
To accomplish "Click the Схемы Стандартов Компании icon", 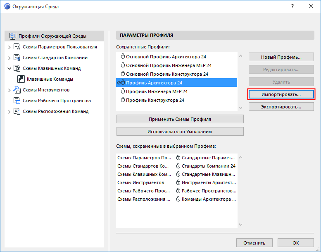I will tap(17, 58).
